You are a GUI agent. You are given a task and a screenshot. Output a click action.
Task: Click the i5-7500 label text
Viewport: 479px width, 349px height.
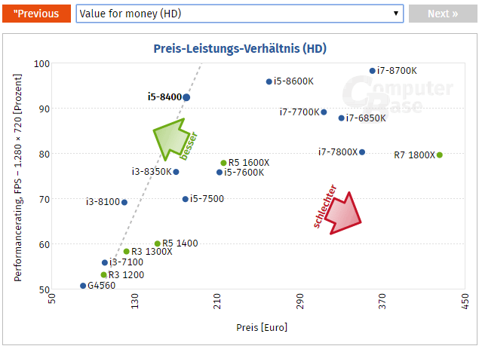[207, 199]
